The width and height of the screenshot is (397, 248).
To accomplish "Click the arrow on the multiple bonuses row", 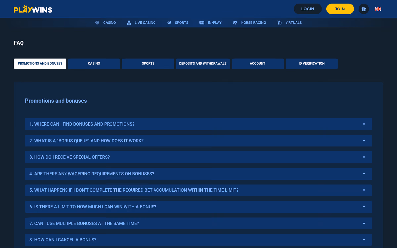I will point(364,224).
